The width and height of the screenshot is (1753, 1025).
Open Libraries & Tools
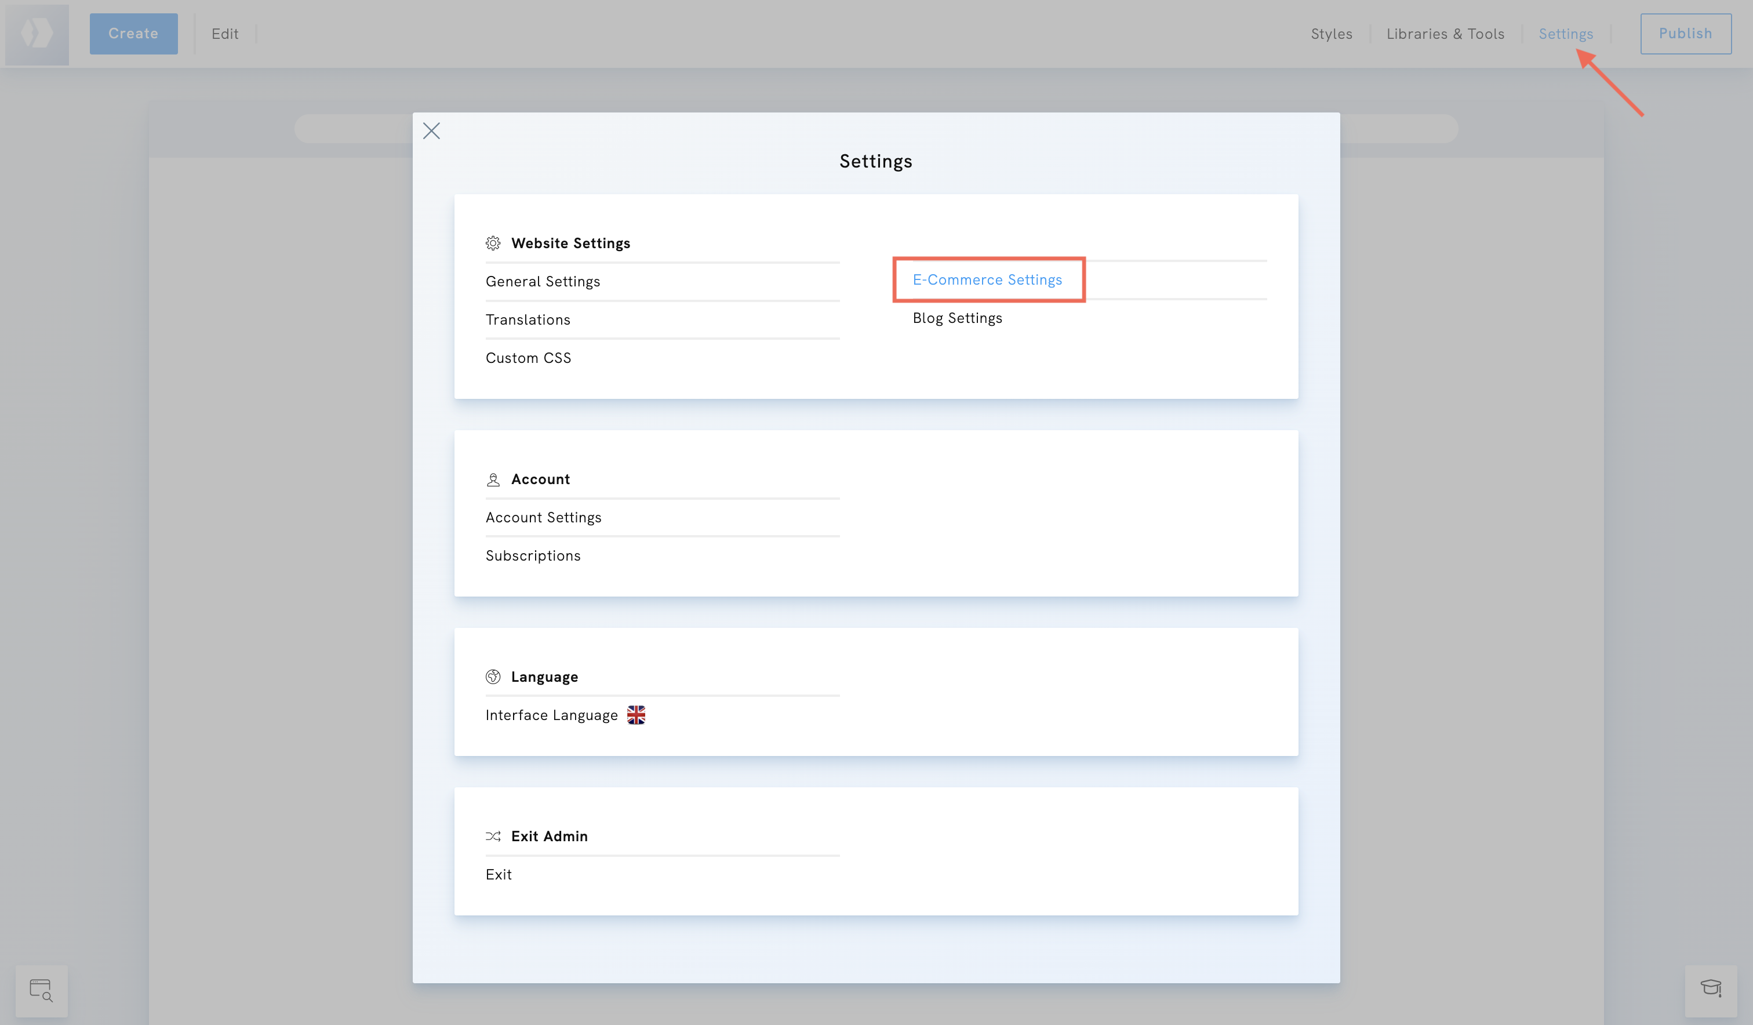tap(1445, 34)
